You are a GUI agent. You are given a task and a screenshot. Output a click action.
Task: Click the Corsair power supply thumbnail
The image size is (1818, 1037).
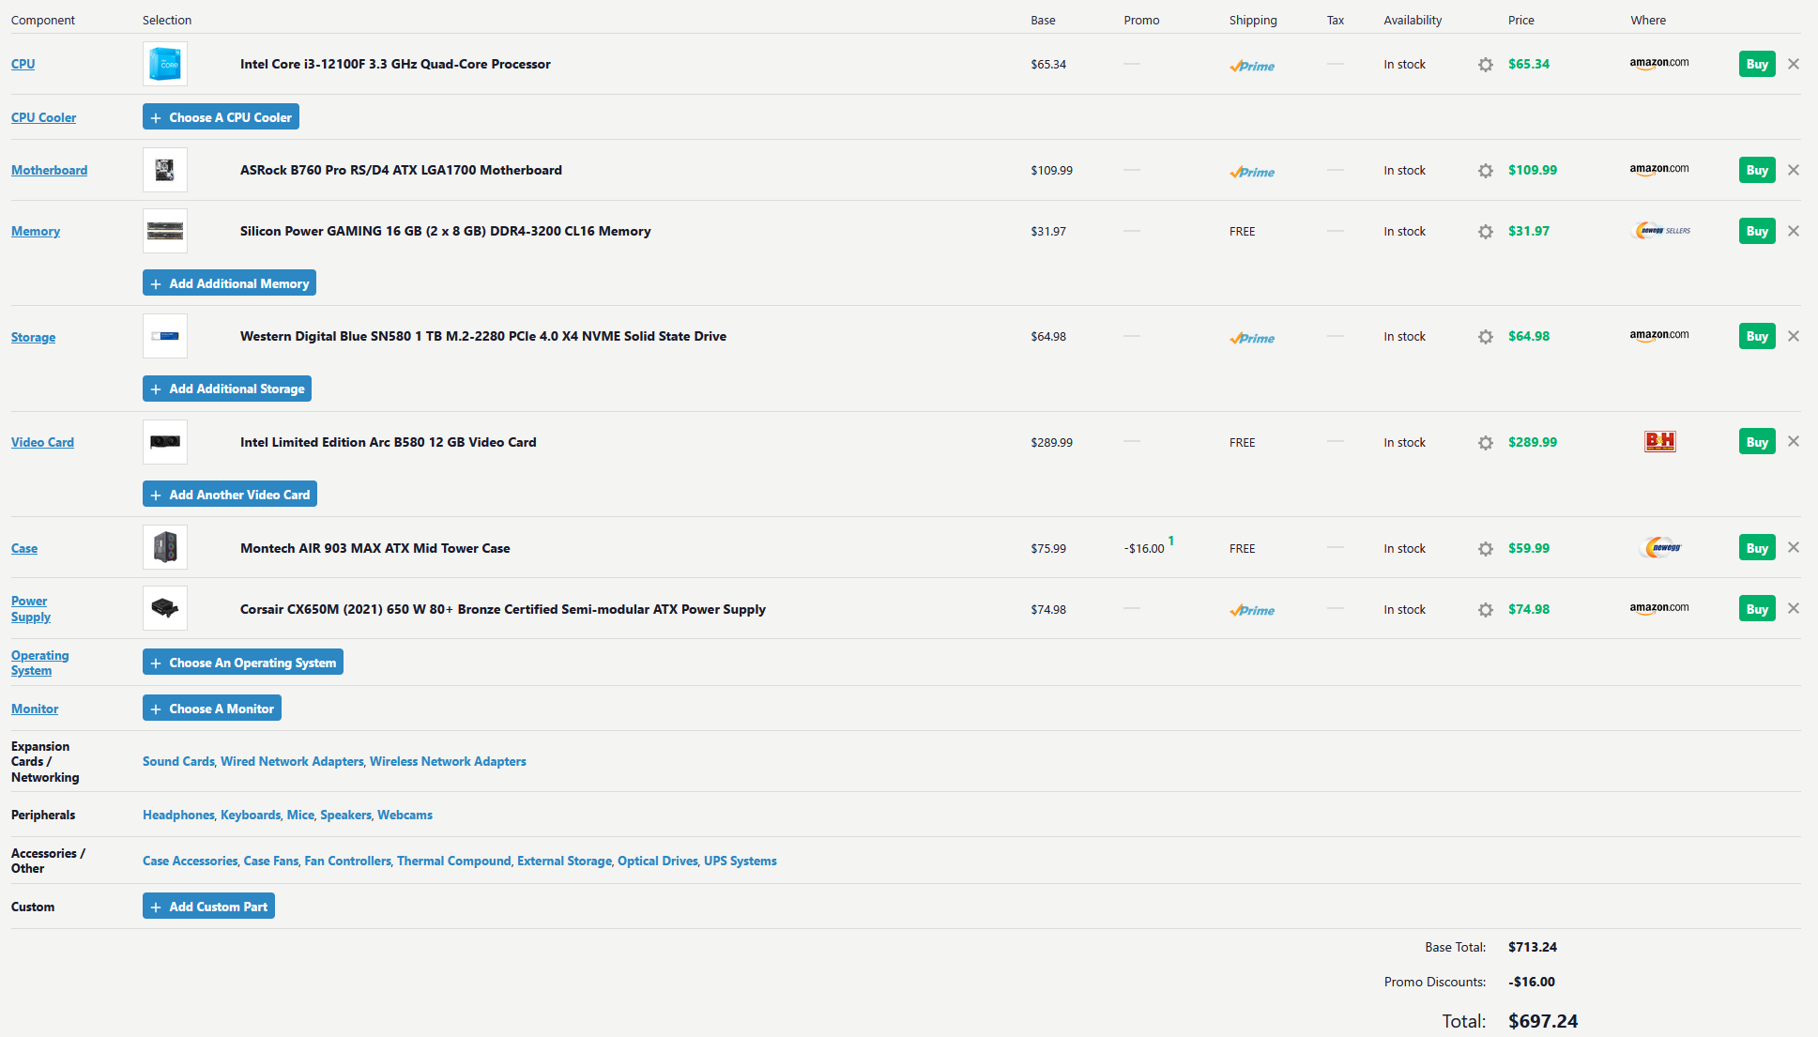(165, 608)
